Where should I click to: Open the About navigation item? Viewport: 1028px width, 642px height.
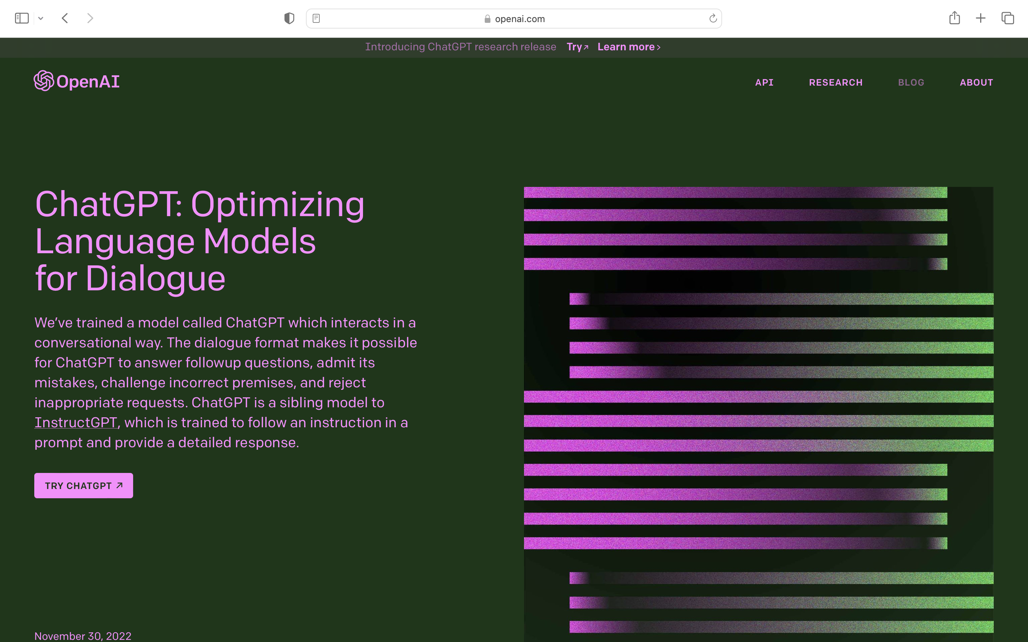tap(976, 82)
